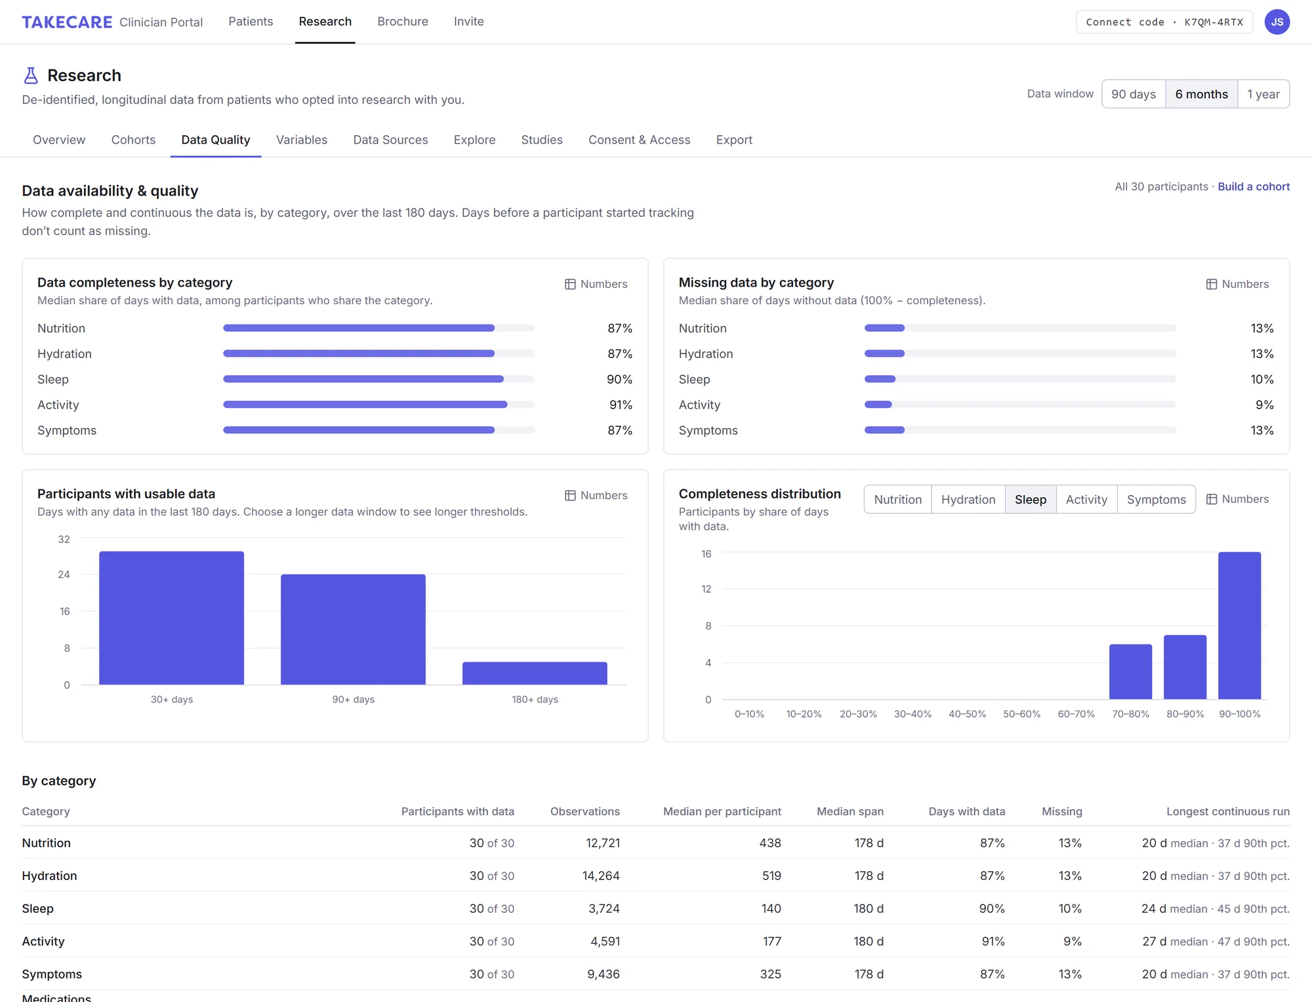Go to the Export tab
Viewport: 1312px width, 1002px height.
tap(734, 140)
